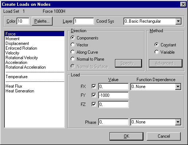Image resolution: width=188 pixels, height=145 pixels.
Task: Cancel the Create Loads dialog
Action: click(164, 136)
